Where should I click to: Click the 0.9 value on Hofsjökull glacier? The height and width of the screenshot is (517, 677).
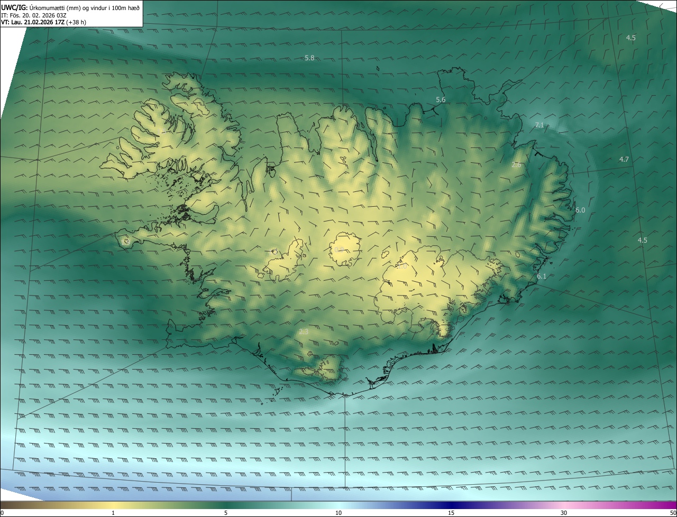click(x=339, y=250)
